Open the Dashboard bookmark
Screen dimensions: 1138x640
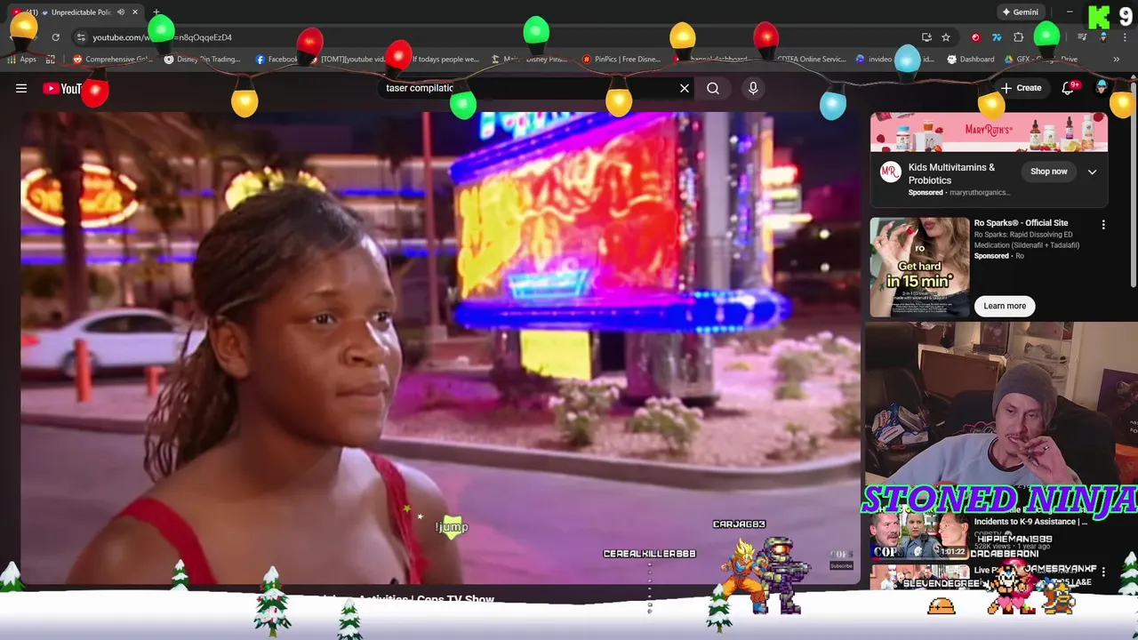(970, 60)
